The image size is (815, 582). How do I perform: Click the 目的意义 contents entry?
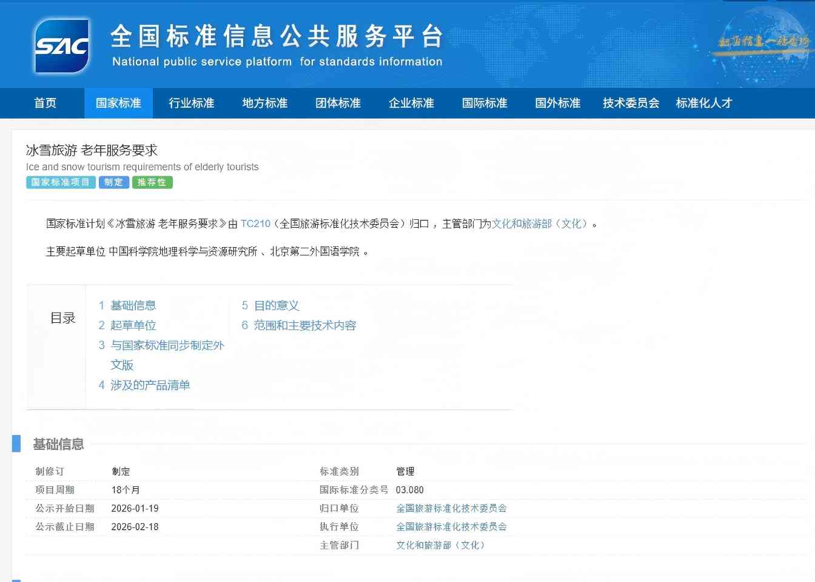tap(277, 305)
